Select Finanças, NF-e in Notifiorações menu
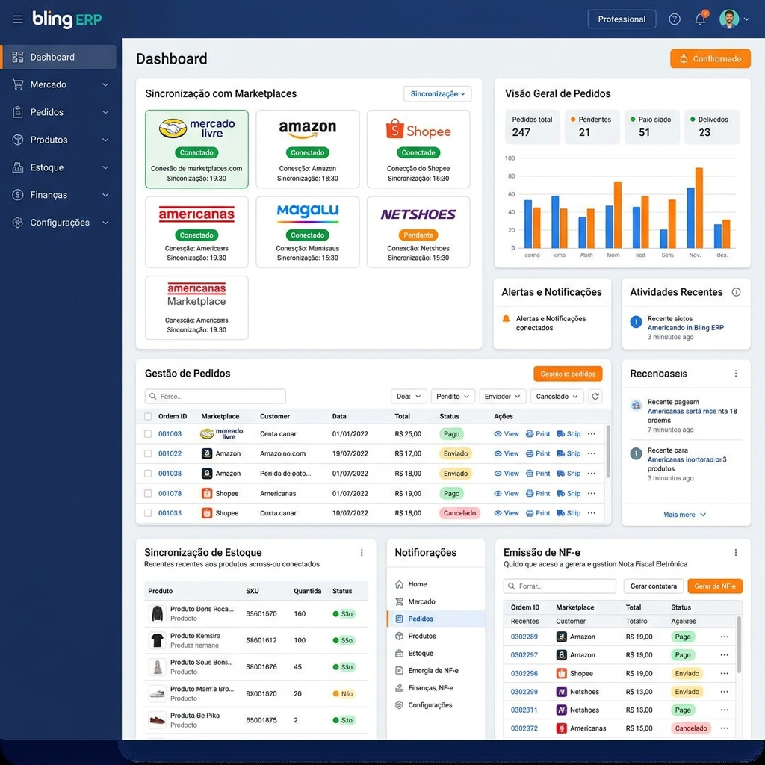Screen dimensions: 765x765 (x=436, y=688)
